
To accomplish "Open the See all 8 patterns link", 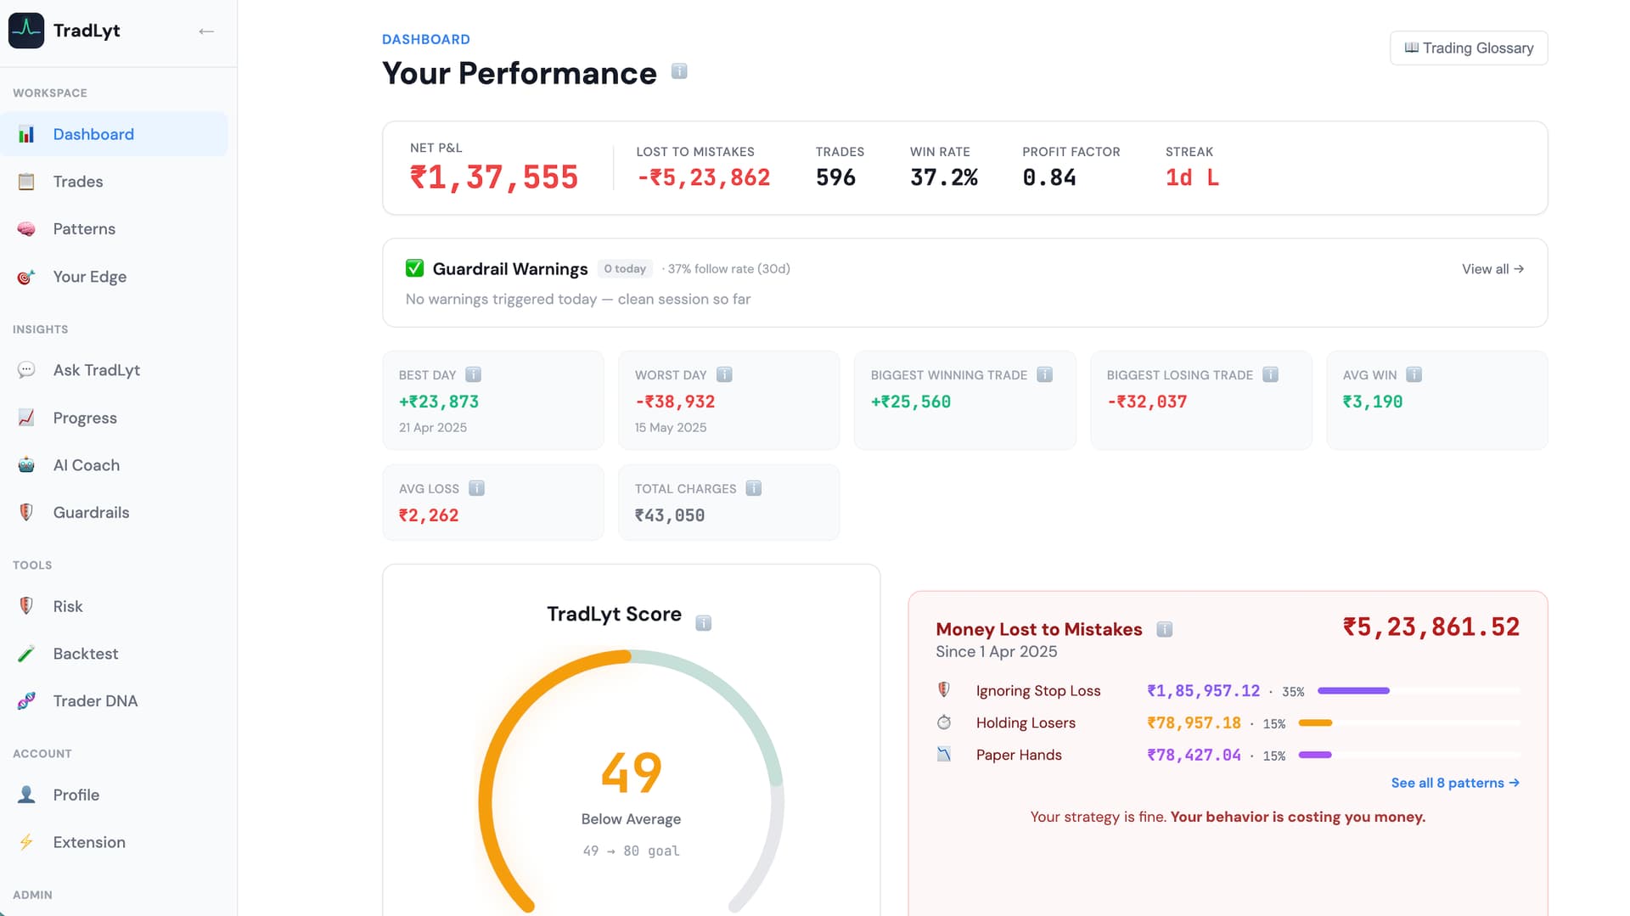I will tap(1455, 783).
